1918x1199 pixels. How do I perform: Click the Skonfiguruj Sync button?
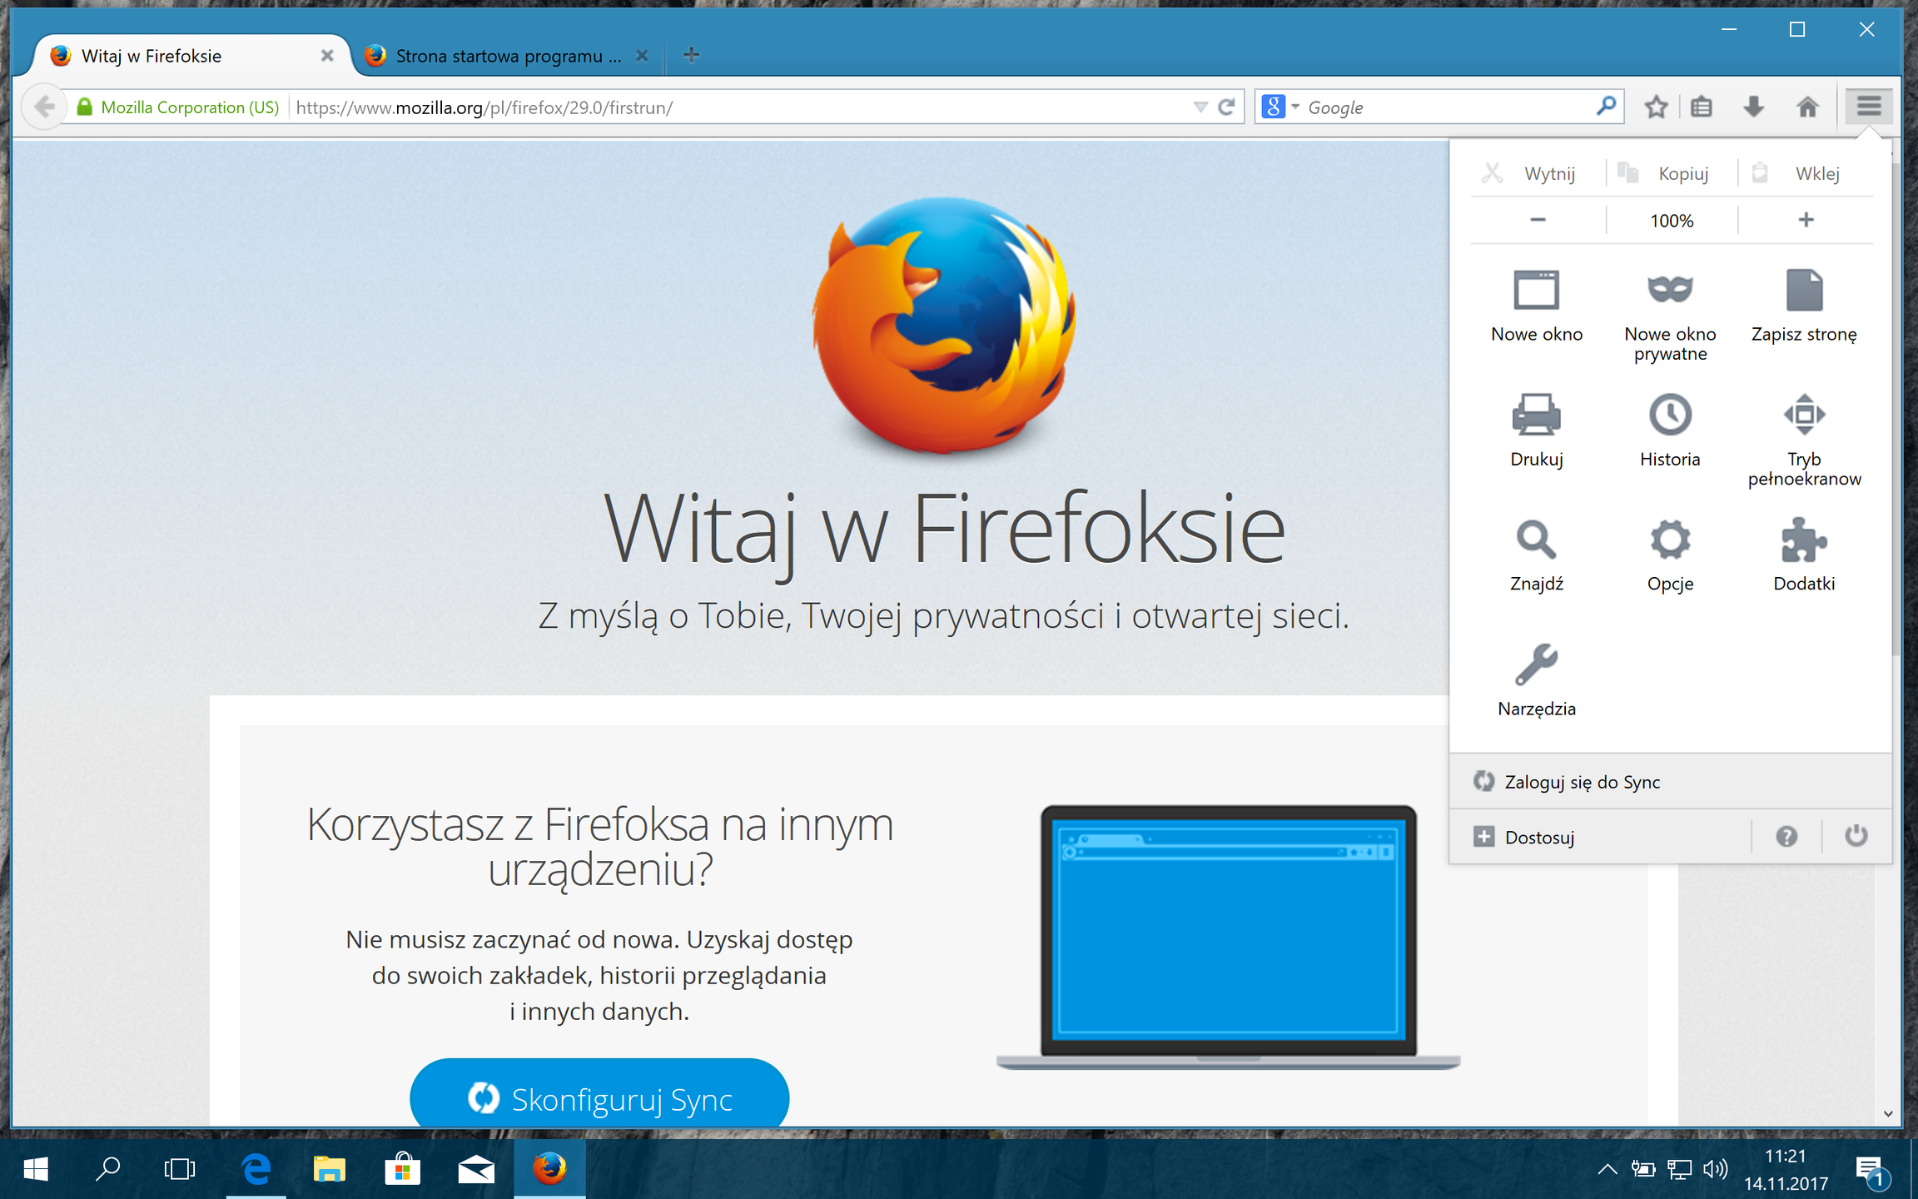coord(599,1097)
